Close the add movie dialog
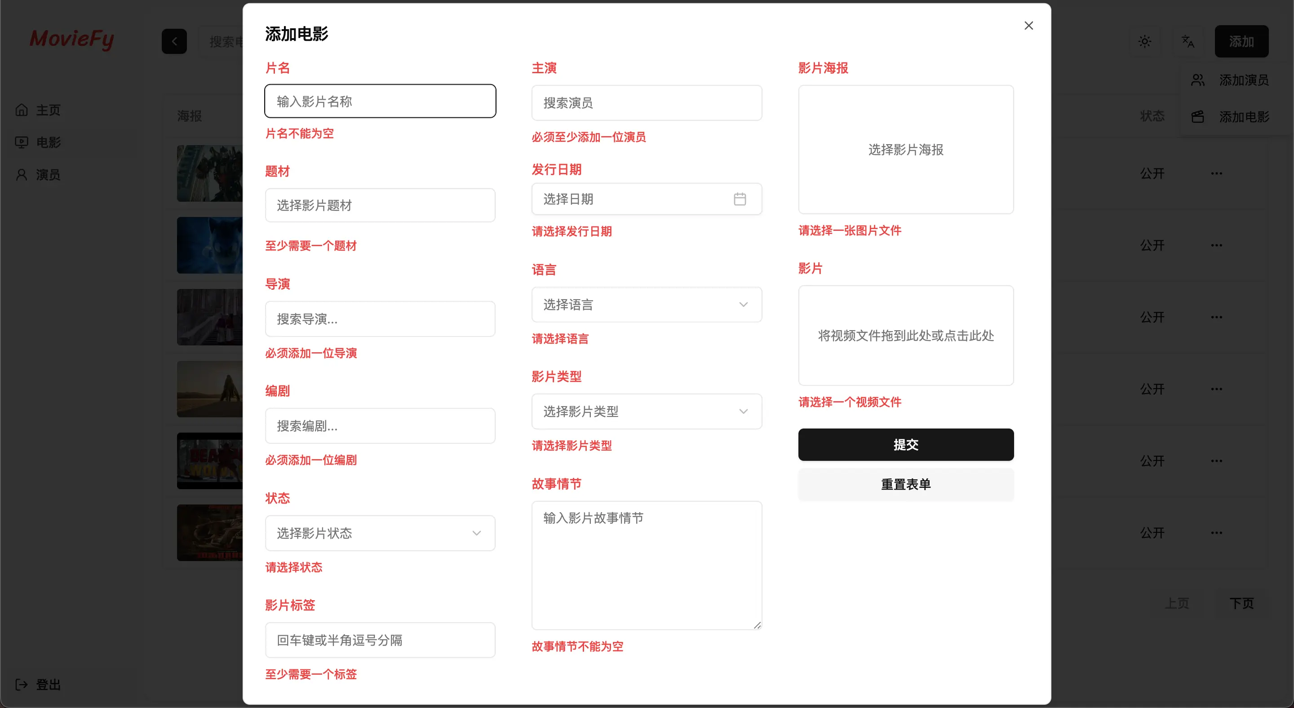 click(x=1028, y=26)
